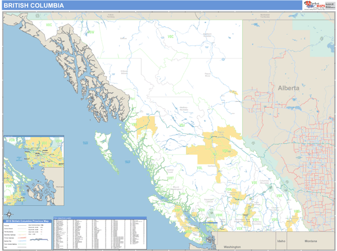
Task: Click the BRITISH COLUMBIA title text
Action: tap(34, 6)
